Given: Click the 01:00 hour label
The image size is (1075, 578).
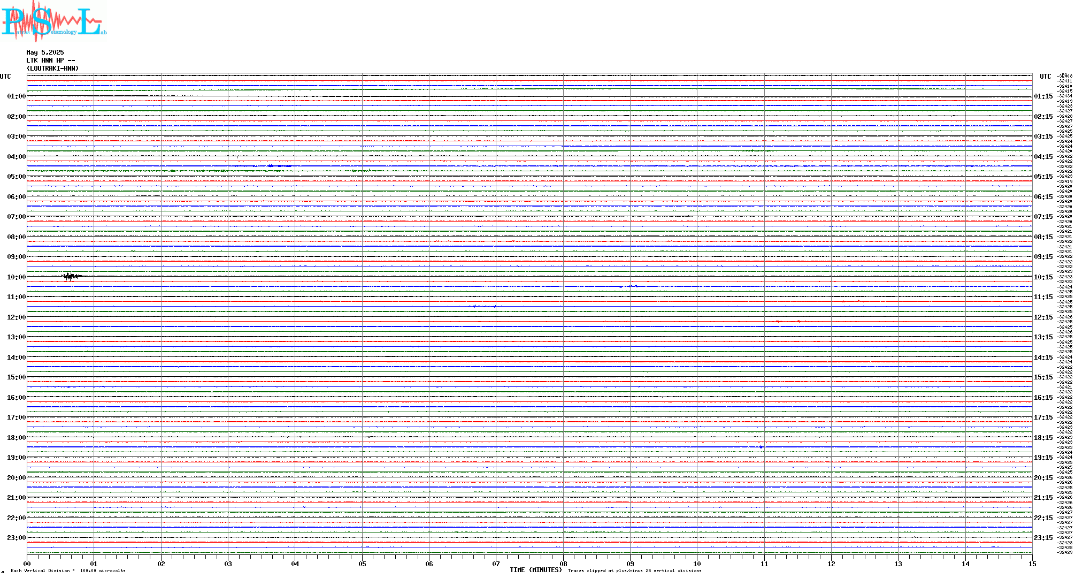Looking at the screenshot, I should 17,97.
